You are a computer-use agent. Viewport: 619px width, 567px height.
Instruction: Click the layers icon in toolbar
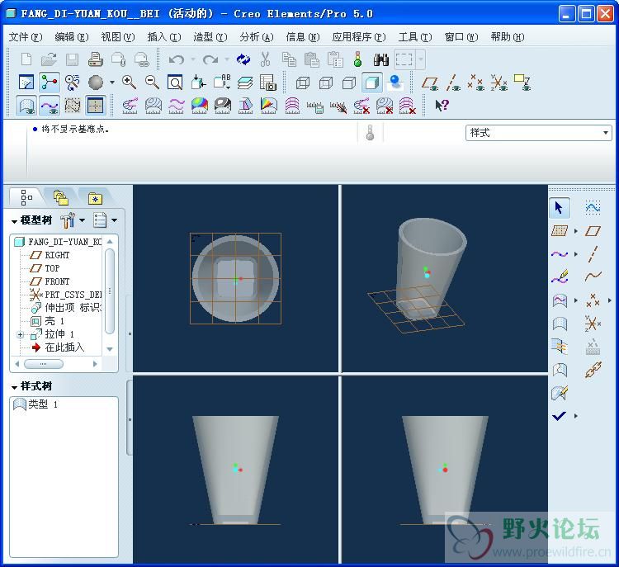[x=245, y=83]
